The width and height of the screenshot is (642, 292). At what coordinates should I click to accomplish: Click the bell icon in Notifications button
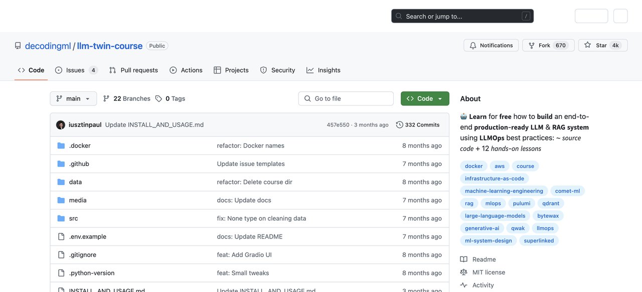click(x=472, y=45)
